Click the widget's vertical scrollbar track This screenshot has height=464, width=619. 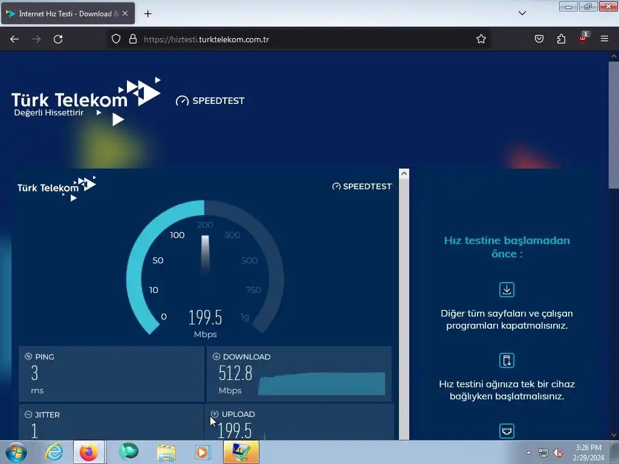tap(404, 309)
